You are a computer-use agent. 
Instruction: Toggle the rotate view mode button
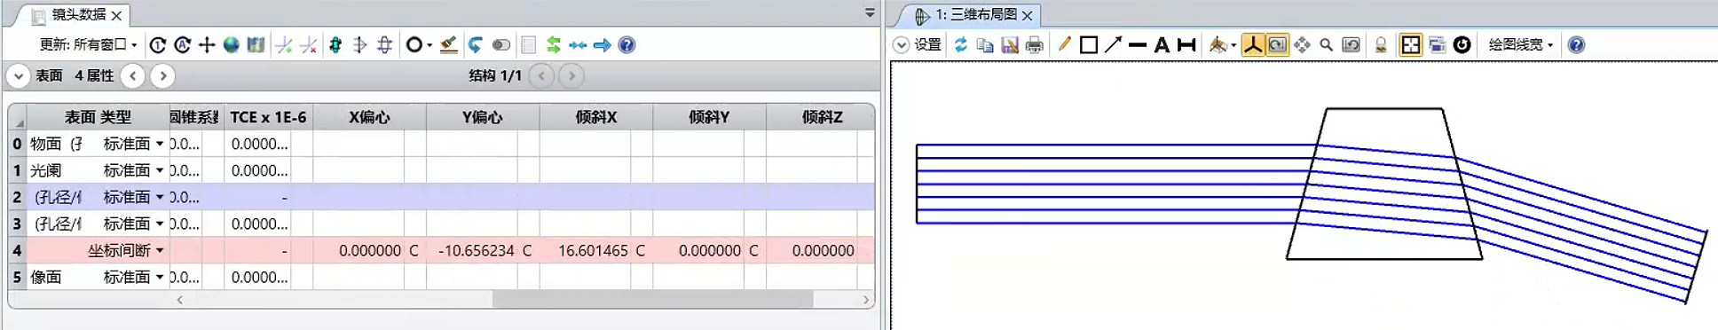[1277, 44]
